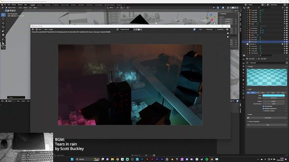Select the Scale tool
This screenshot has height=162, width=289.
click(x=3, y=31)
